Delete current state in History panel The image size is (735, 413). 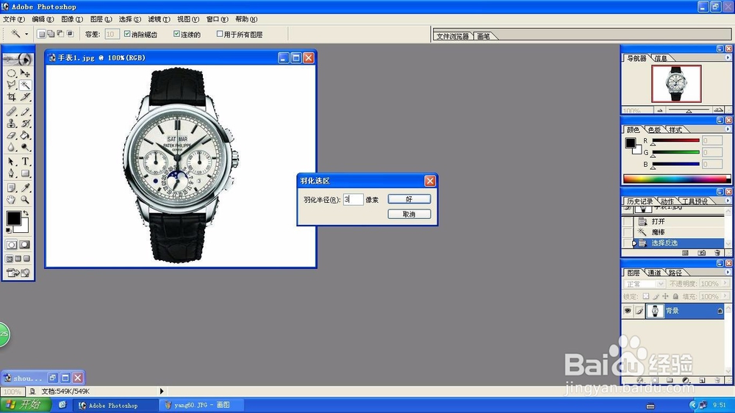[717, 253]
